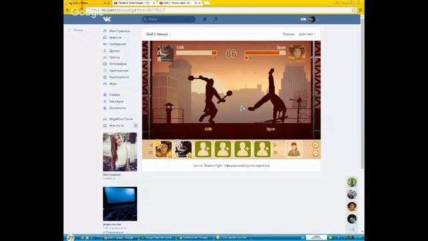
Task: Select the first friend avatar with sun badge
Action: click(x=163, y=149)
